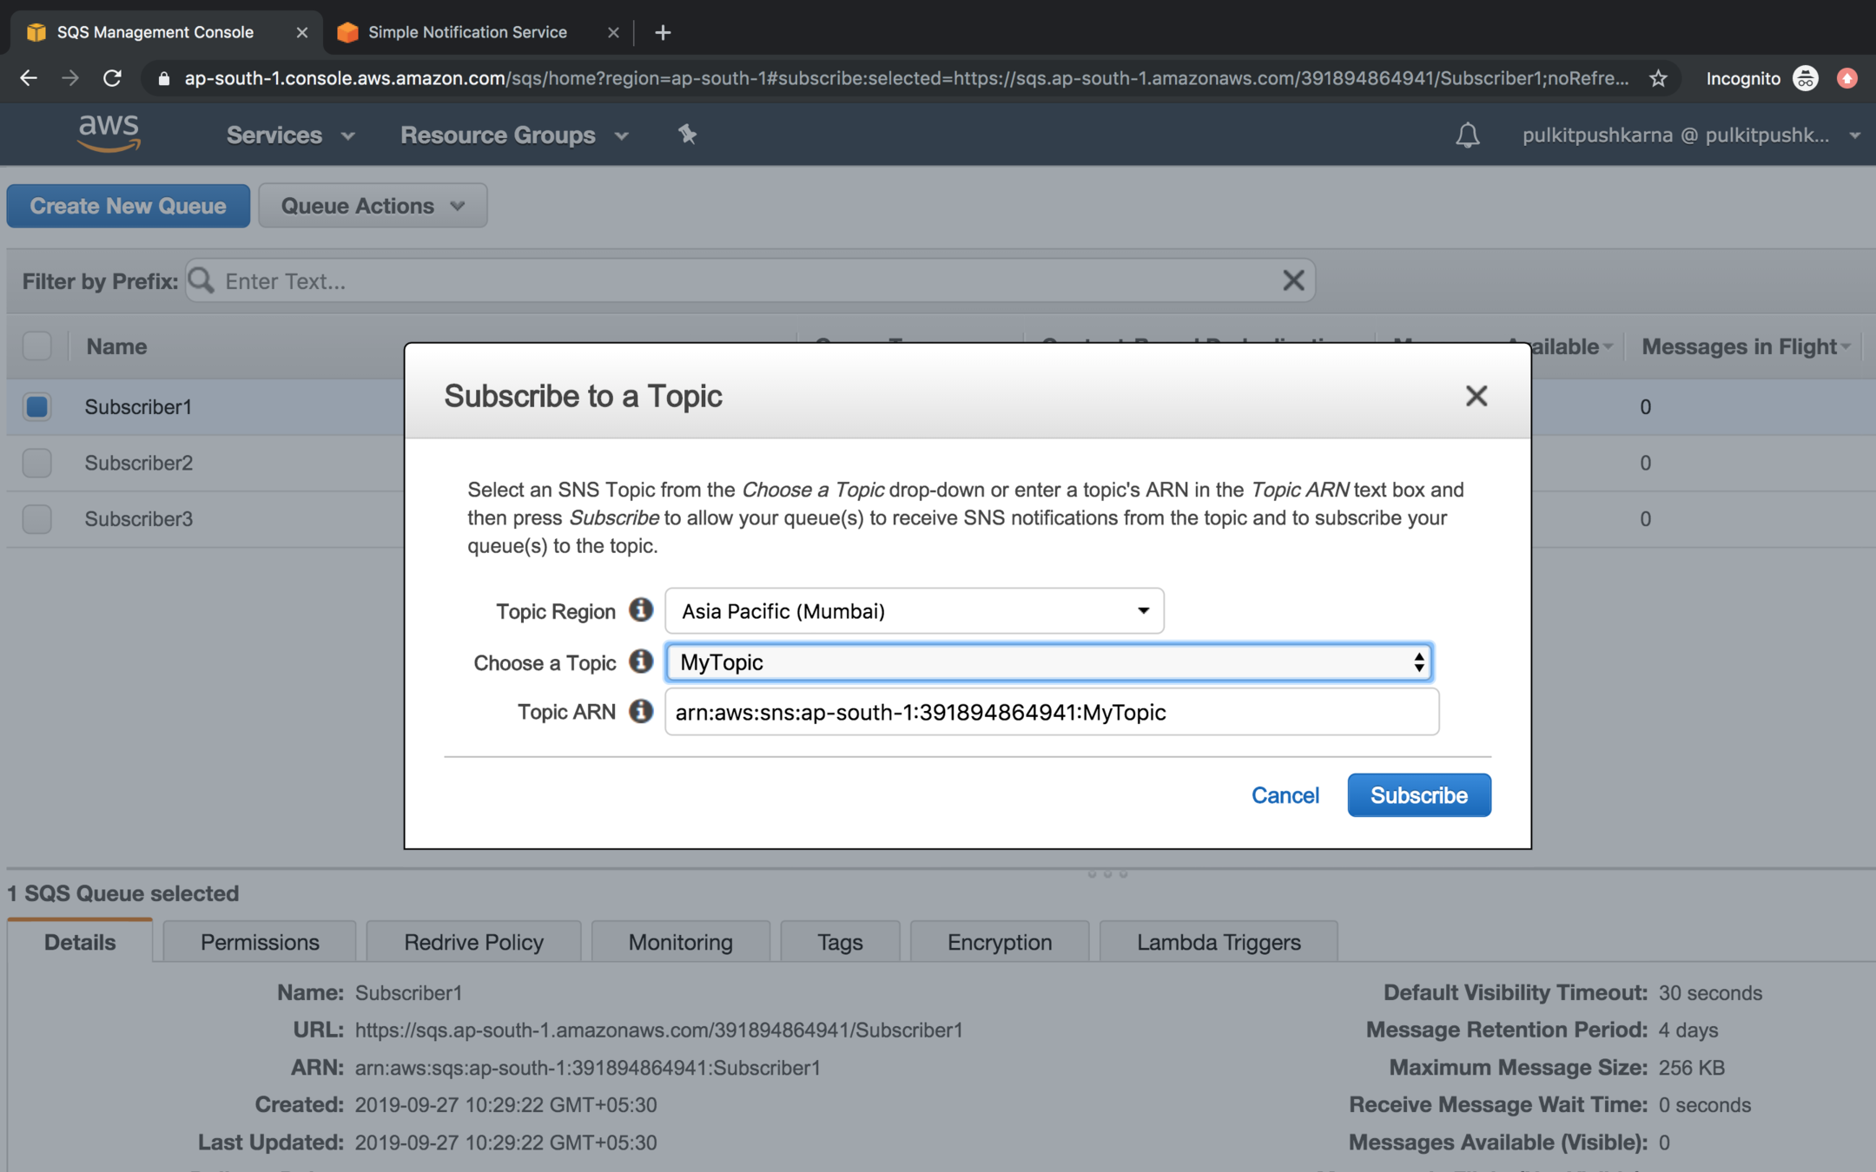Expand the Choose a Topic dropdown

(1048, 662)
